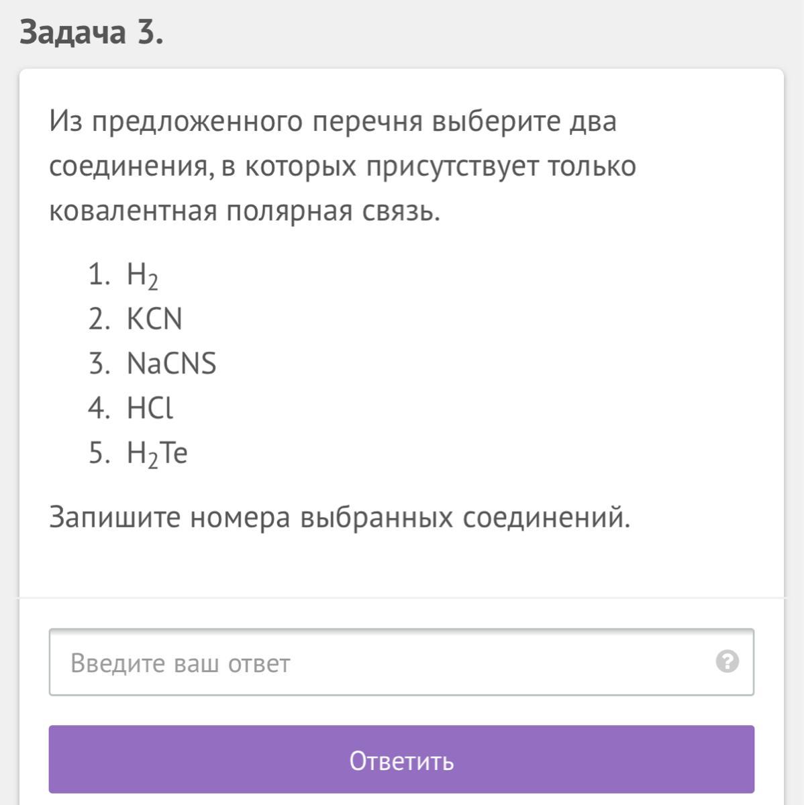Click the divider line above the answer field
Screen dimensions: 804x805
coord(401,597)
